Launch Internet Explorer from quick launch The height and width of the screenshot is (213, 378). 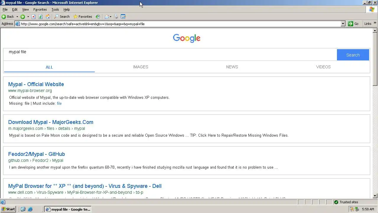pyautogui.click(x=30, y=209)
